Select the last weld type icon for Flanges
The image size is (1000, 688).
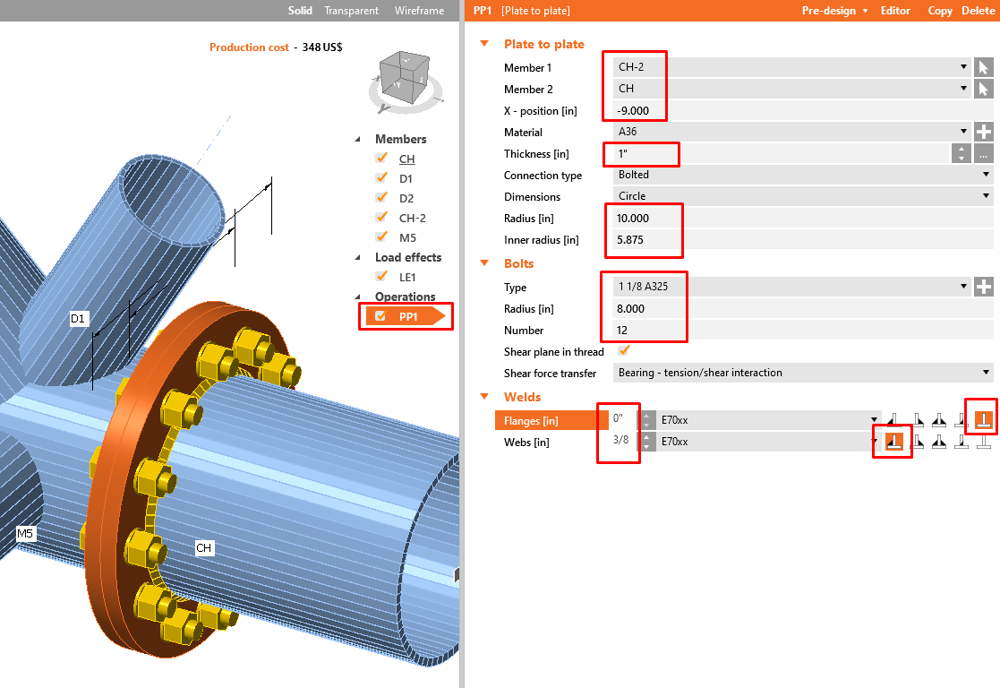(x=983, y=418)
